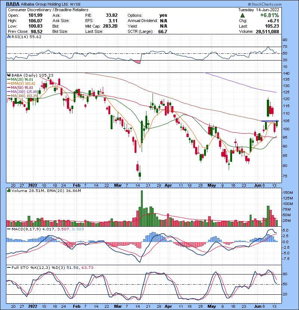Click the P/E value 33.82

[x=112, y=15]
